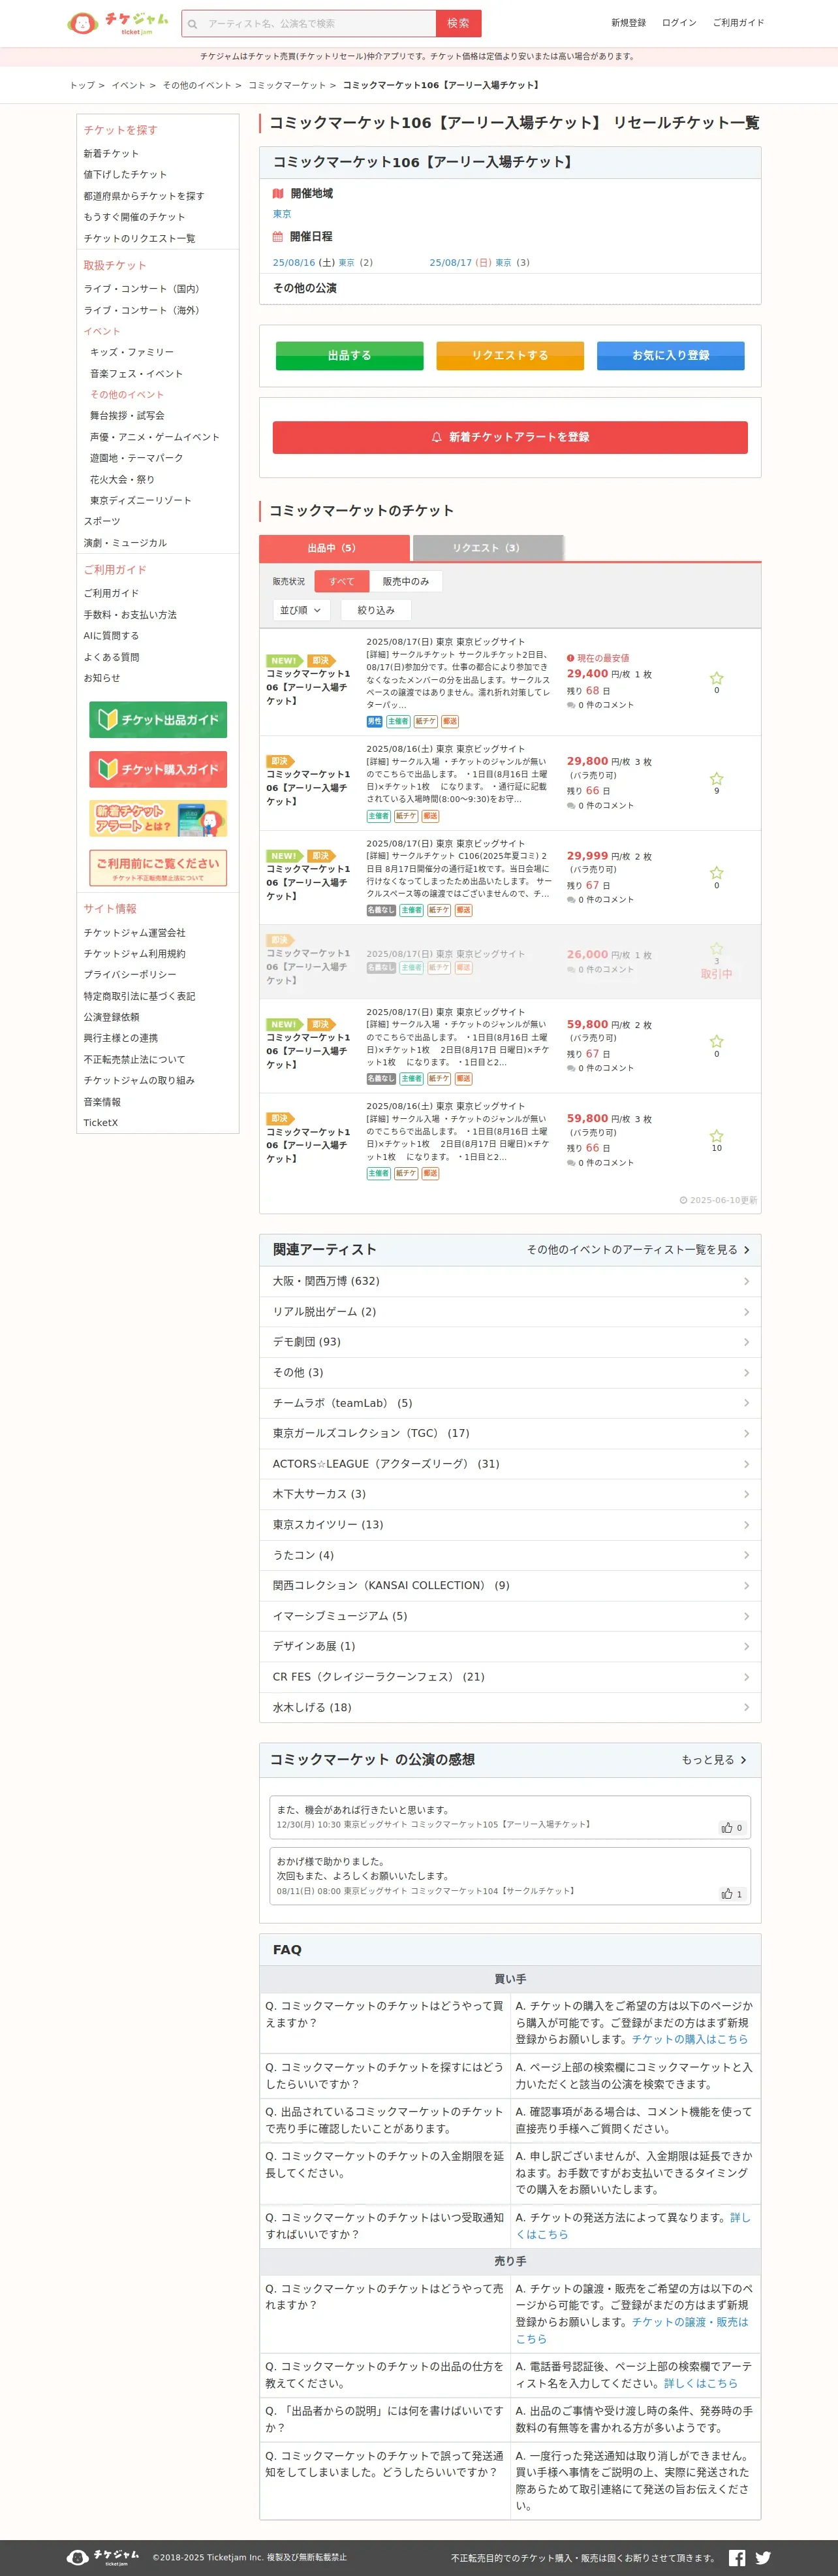The height and width of the screenshot is (2576, 838).
Task: Open スポーツ category in the sidebar
Action: click(102, 521)
